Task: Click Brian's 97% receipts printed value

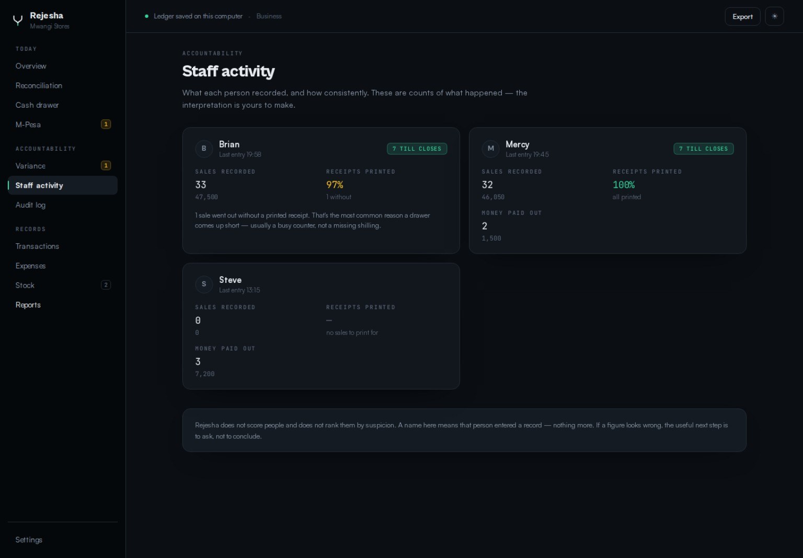Action: pos(335,185)
